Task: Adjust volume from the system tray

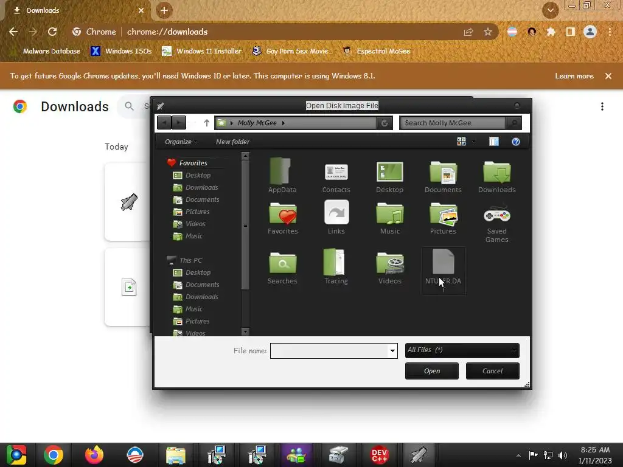Action: coord(562,455)
